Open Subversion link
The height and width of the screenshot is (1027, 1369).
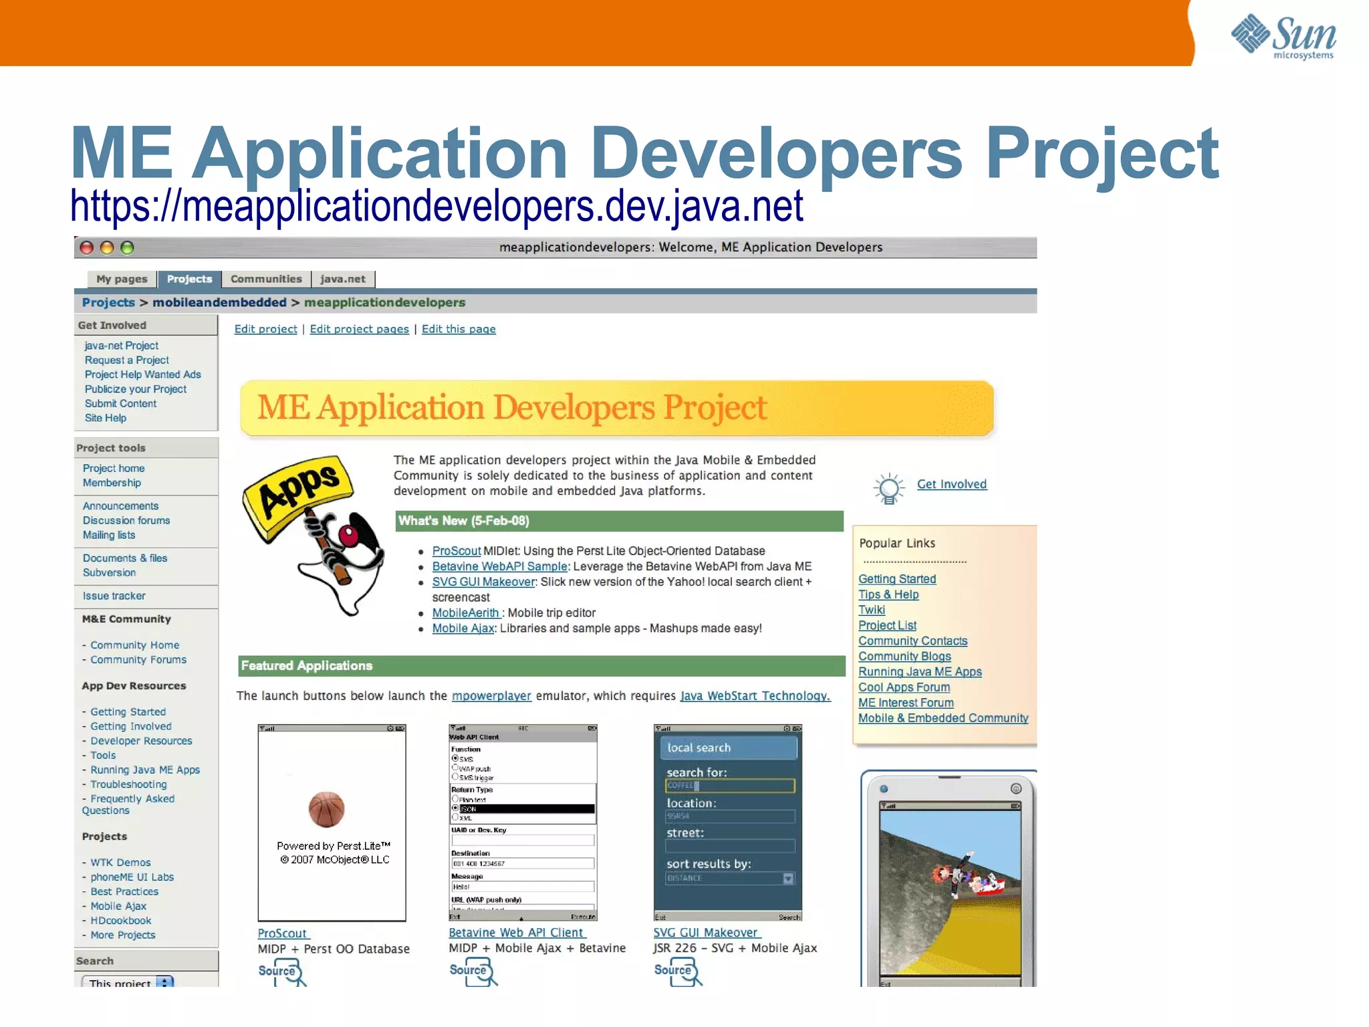point(109,573)
